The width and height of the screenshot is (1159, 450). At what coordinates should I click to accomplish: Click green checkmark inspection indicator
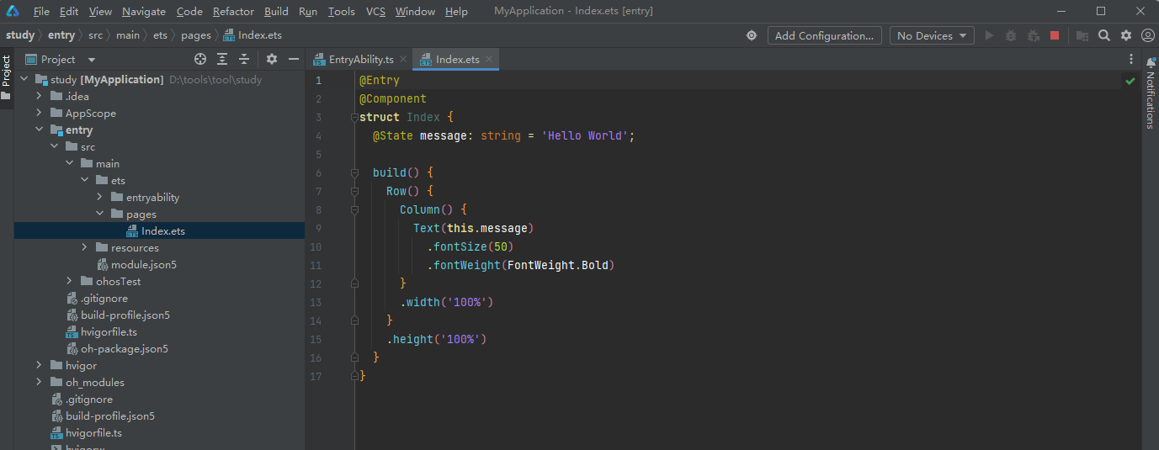pos(1130,81)
